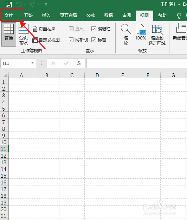The image size is (187, 220).
Task: Click 新建窗口 new window button
Action: [180, 32]
